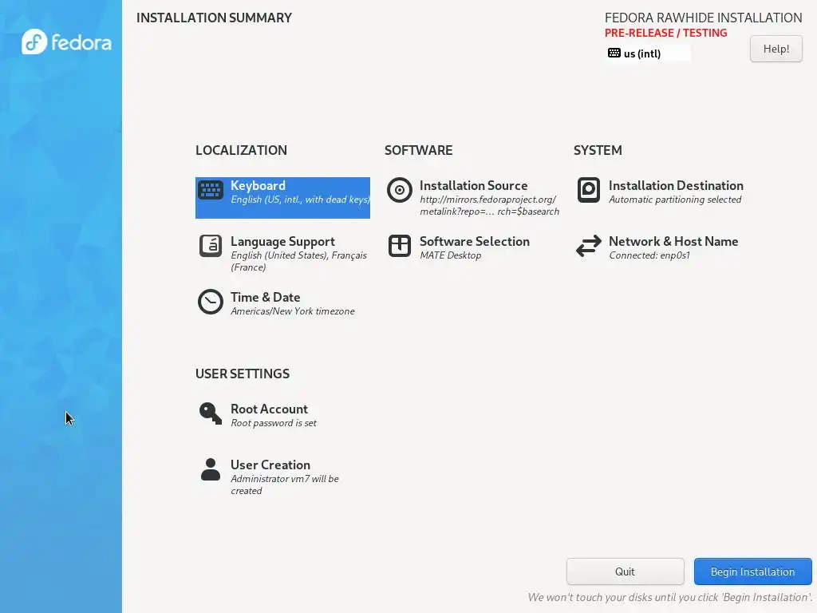817x613 pixels.
Task: Click the Begin Installation button
Action: pos(753,571)
